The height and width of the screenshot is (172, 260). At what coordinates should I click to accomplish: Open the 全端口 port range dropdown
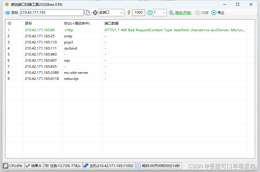(111, 13)
